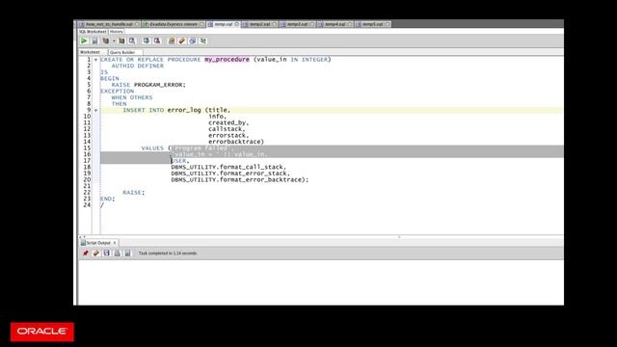
Task: Click the errorstack column on line 13
Action: point(228,135)
